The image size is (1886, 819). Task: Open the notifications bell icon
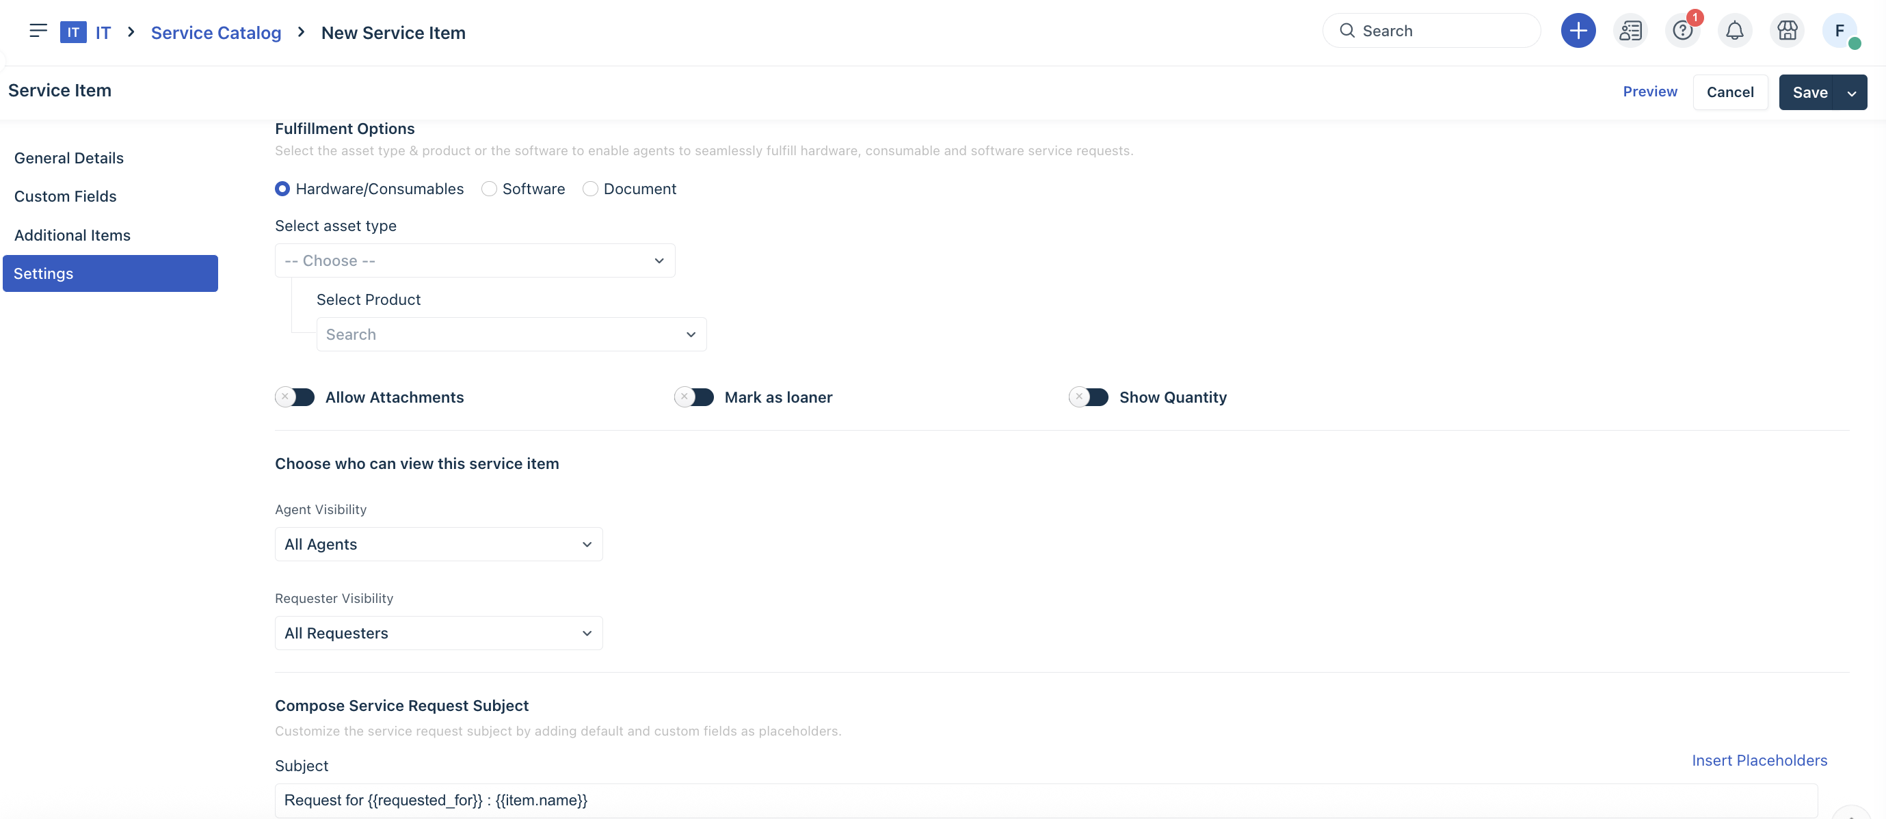[x=1734, y=31]
